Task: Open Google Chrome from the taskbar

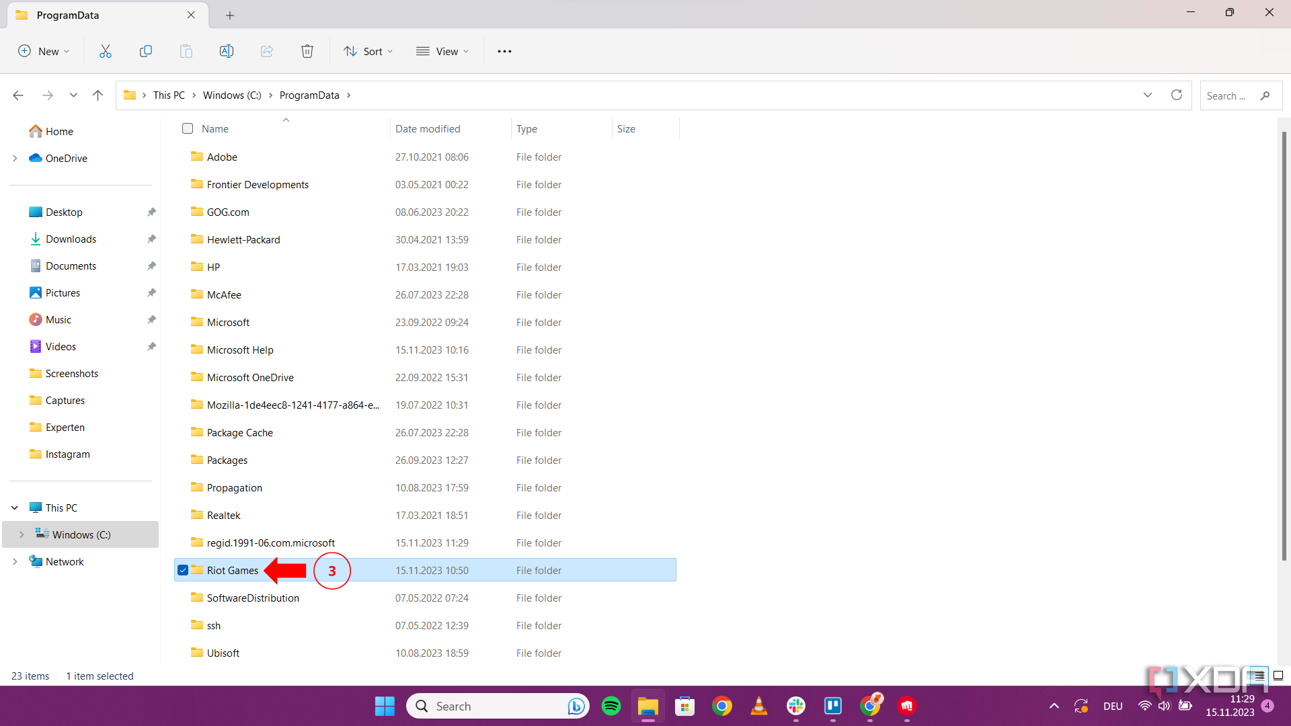Action: click(x=722, y=706)
